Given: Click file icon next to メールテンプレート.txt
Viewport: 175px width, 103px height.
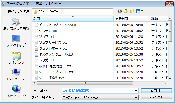Looking at the screenshot, I should point(36,72).
